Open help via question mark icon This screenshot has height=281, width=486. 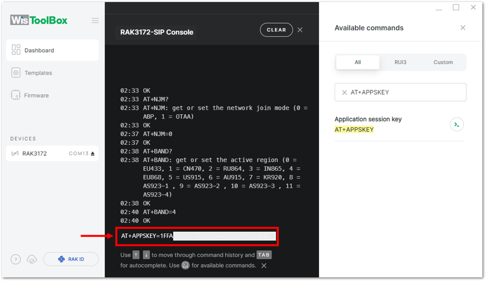(16, 260)
